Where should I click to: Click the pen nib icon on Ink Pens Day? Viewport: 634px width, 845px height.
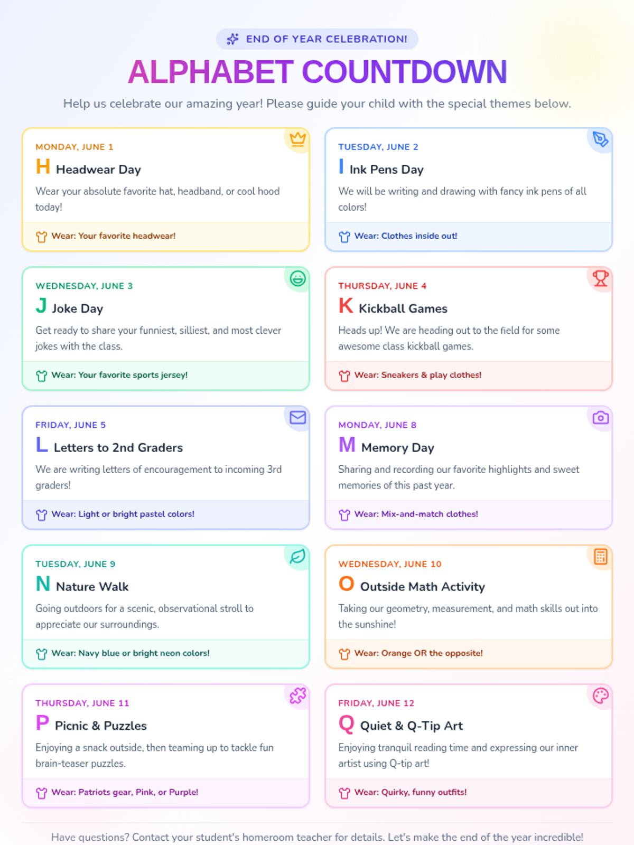tap(601, 139)
